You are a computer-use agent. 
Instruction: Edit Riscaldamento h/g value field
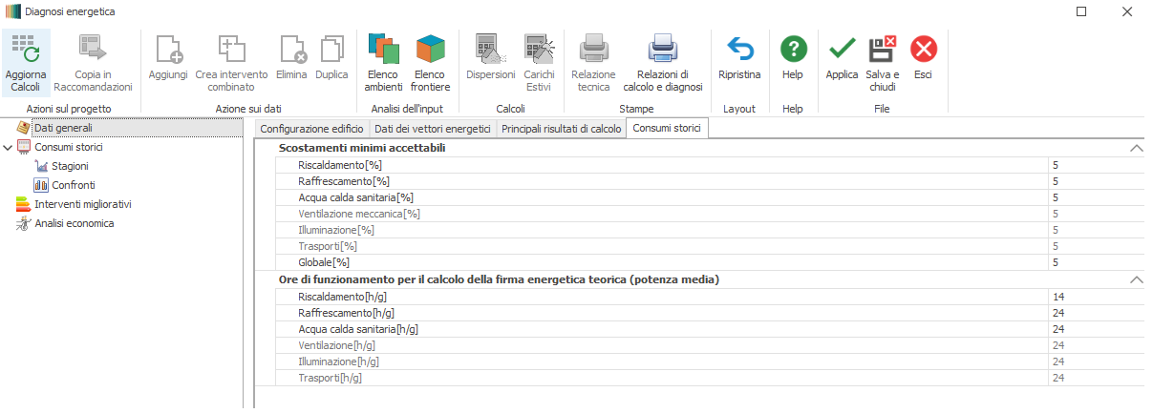pos(1095,297)
